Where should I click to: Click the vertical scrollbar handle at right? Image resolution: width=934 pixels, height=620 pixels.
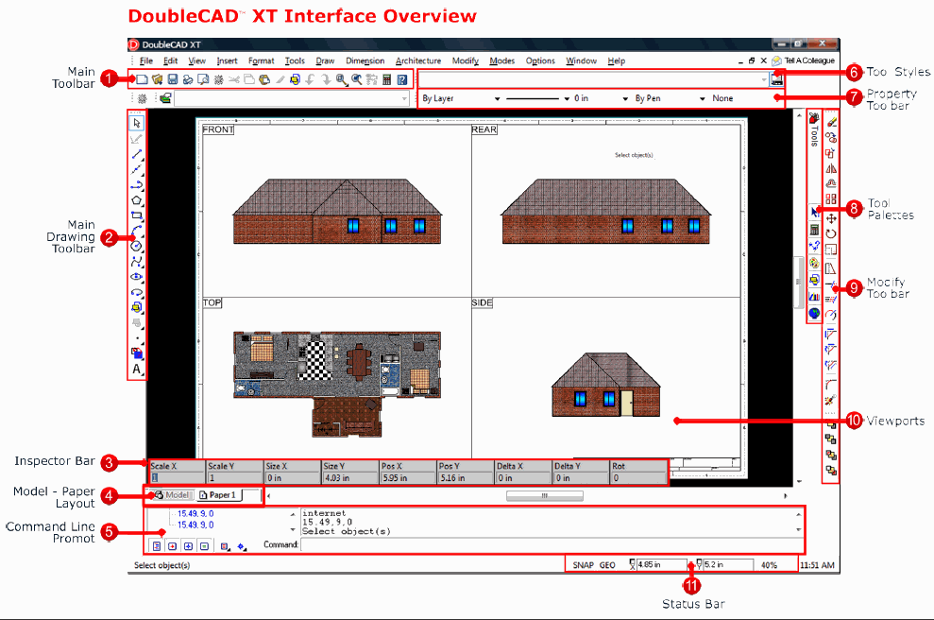pyautogui.click(x=798, y=282)
